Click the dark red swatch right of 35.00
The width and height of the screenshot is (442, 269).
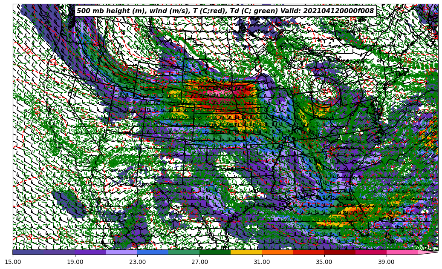(339, 252)
